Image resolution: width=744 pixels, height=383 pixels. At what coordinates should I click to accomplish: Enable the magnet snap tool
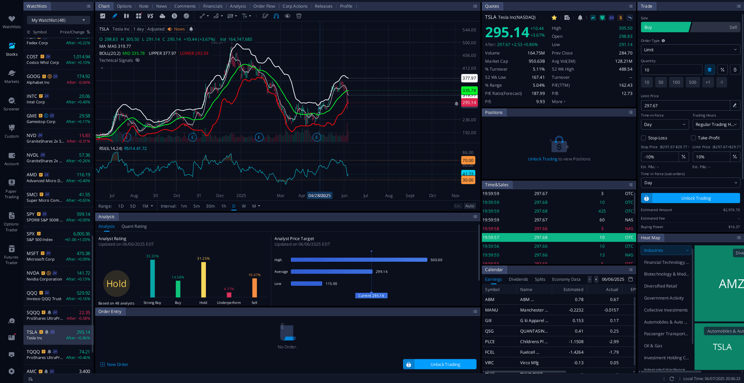(276, 16)
